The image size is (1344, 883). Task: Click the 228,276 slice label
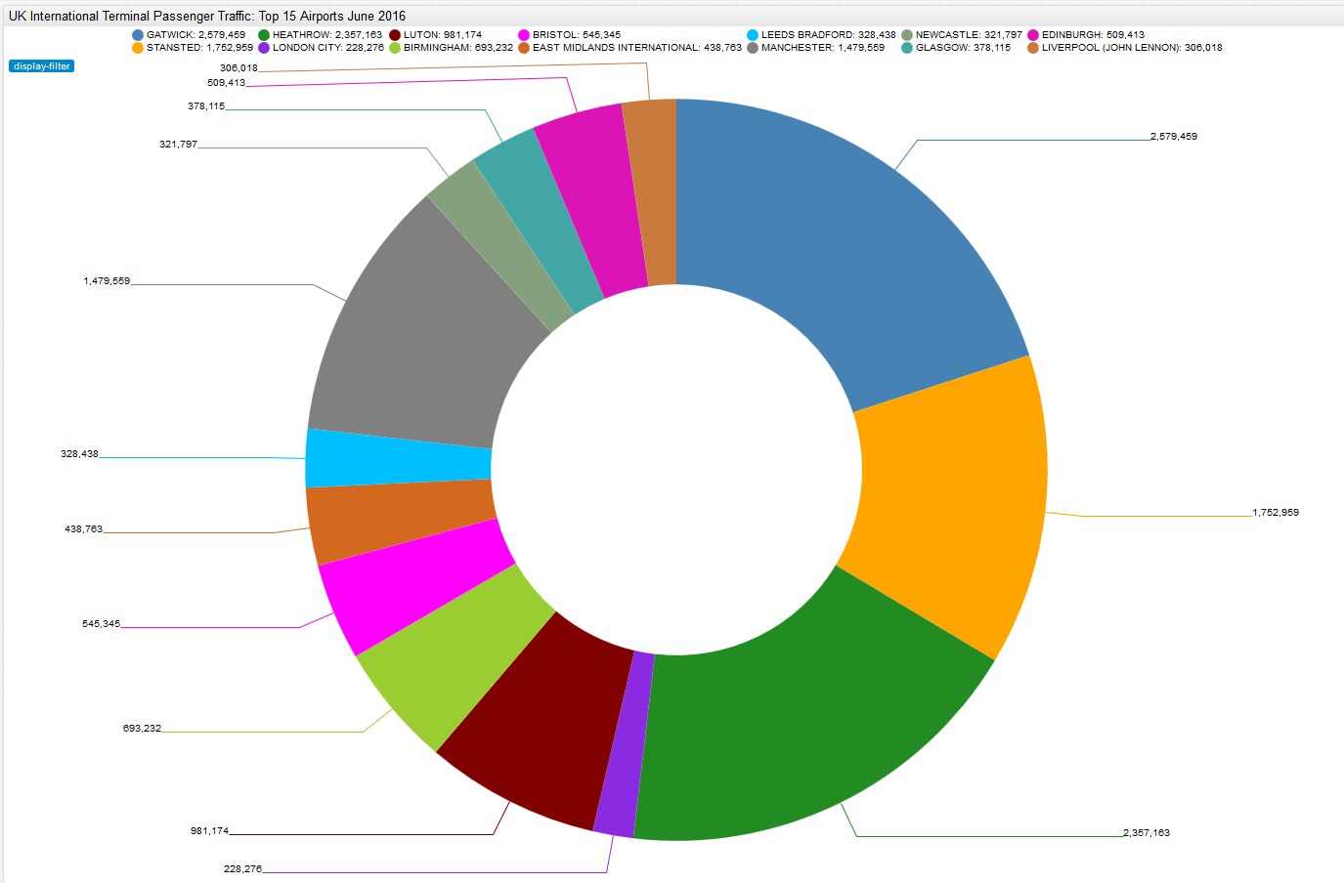pos(242,869)
